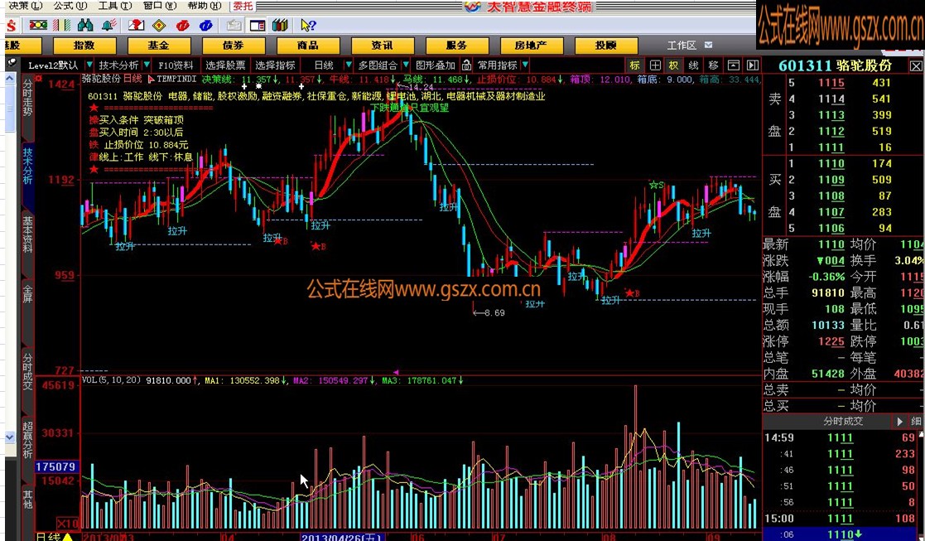Expand the 技术分析 dropdown arrow
Image resolution: width=925 pixels, height=541 pixels.
pos(147,65)
